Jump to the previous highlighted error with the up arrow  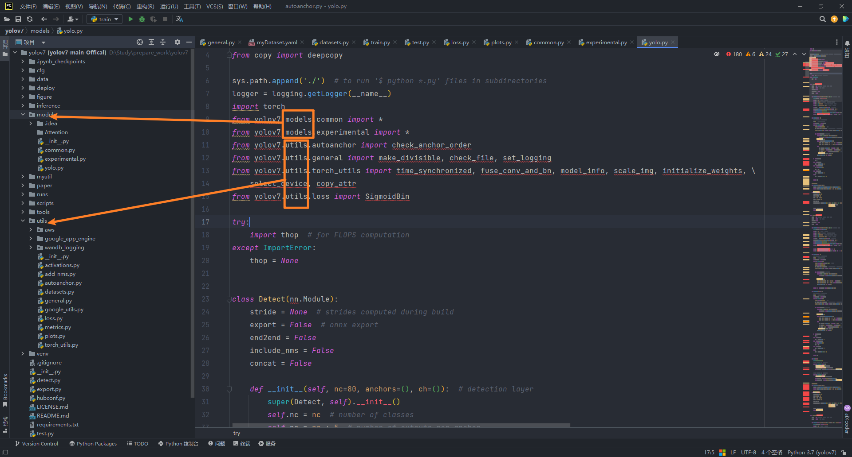[795, 54]
